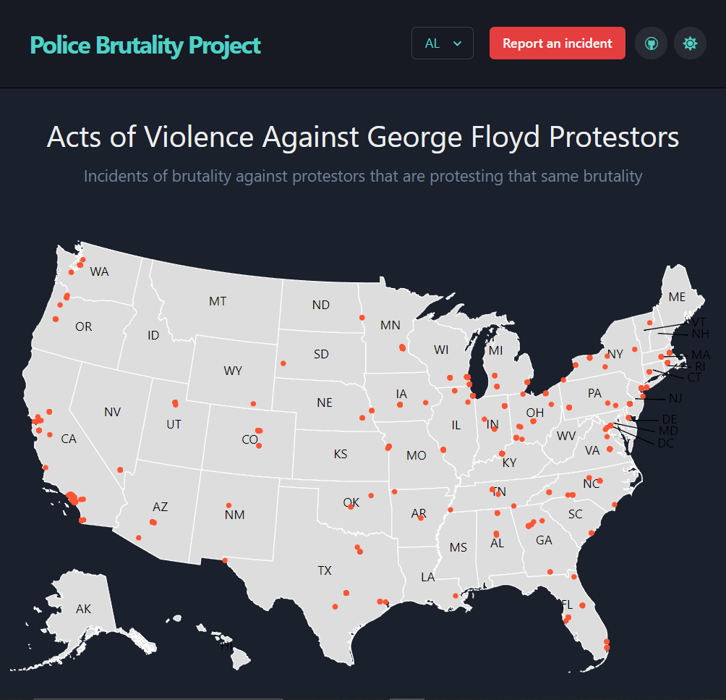Screen dimensions: 726x700
Task: Click the incident dot in Louisiana
Action: coord(455,596)
